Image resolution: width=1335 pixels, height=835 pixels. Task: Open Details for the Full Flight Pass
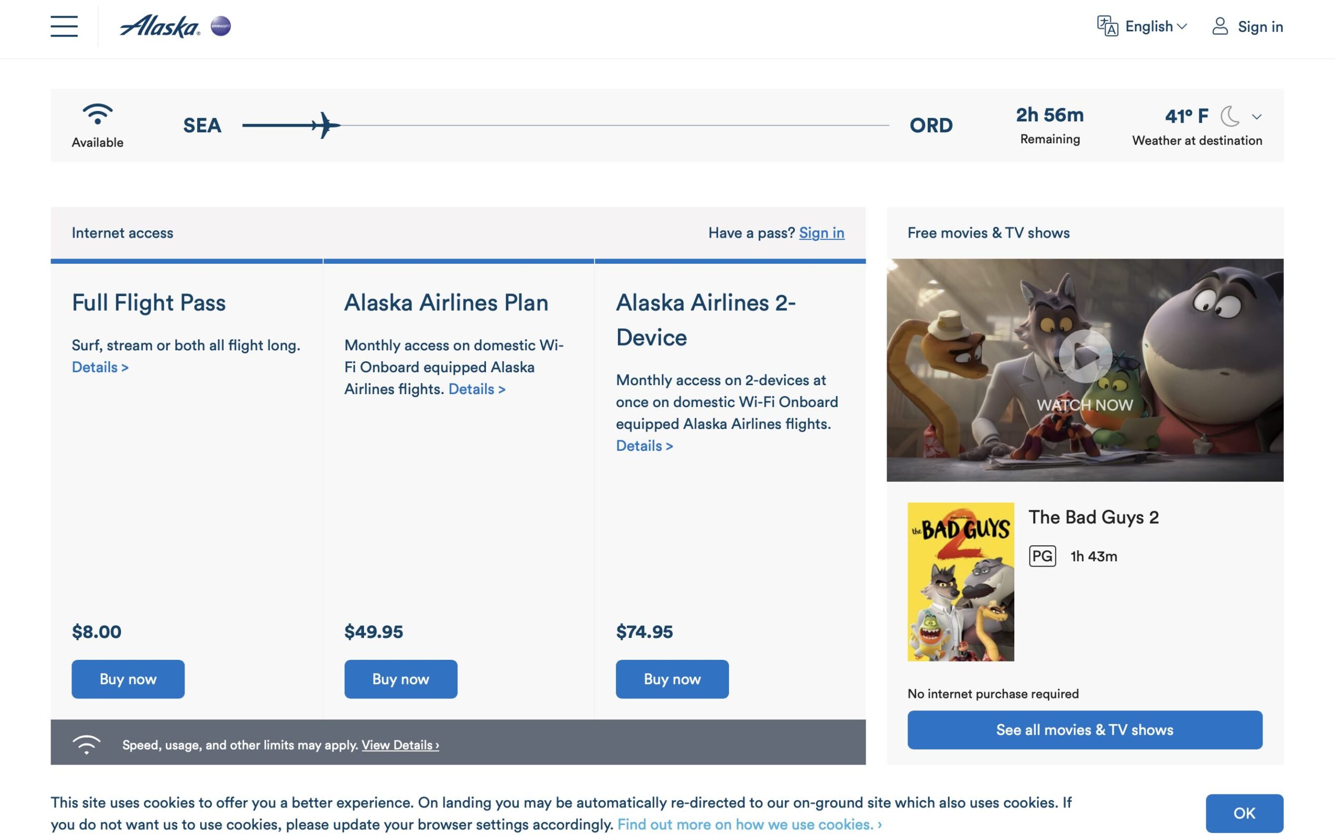coord(100,367)
